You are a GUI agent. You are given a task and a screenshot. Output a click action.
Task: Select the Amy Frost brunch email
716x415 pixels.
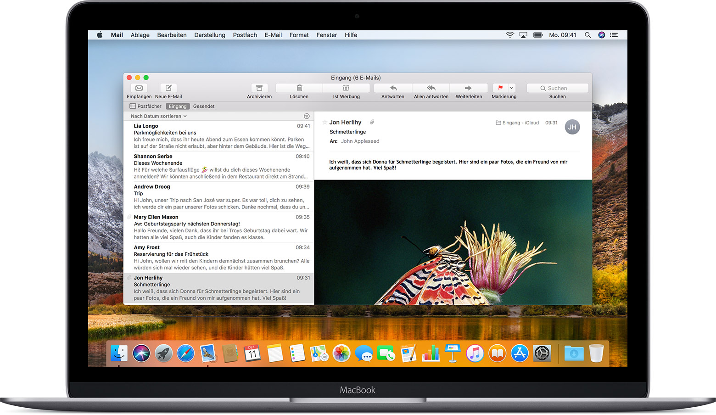[x=219, y=257]
